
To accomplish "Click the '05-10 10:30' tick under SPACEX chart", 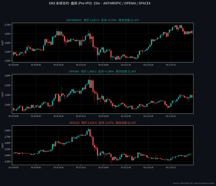I will click(x=58, y=168).
